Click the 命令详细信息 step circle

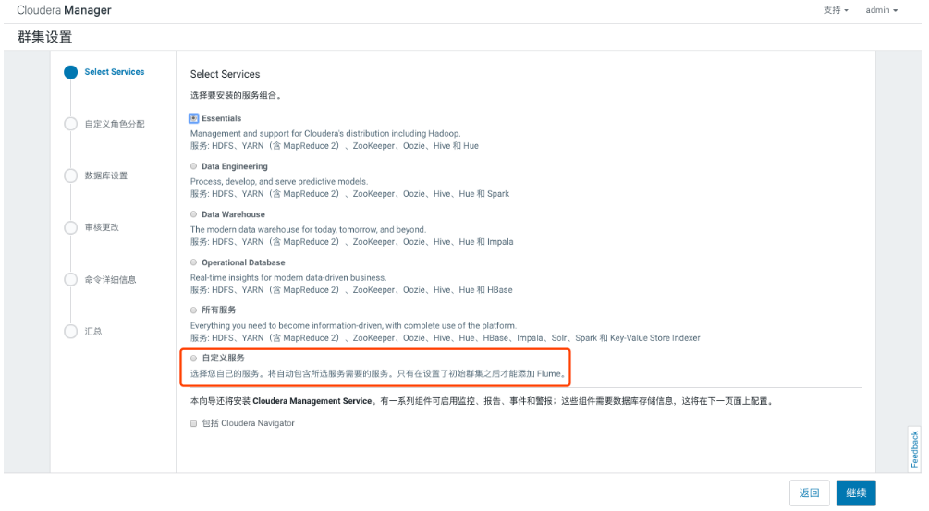click(x=70, y=279)
